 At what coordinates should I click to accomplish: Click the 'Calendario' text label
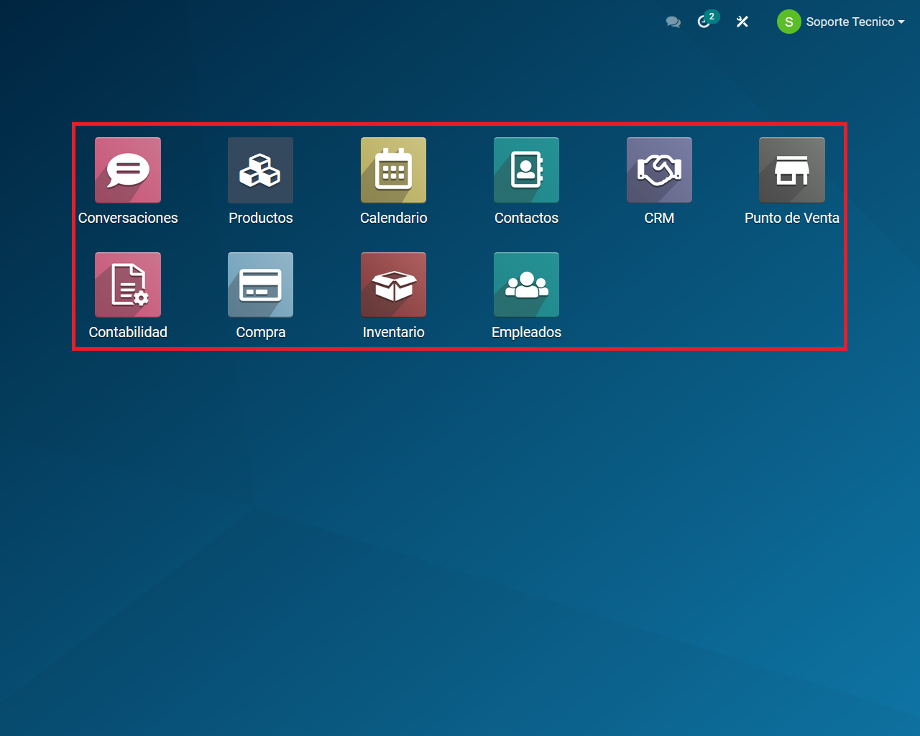coord(393,218)
